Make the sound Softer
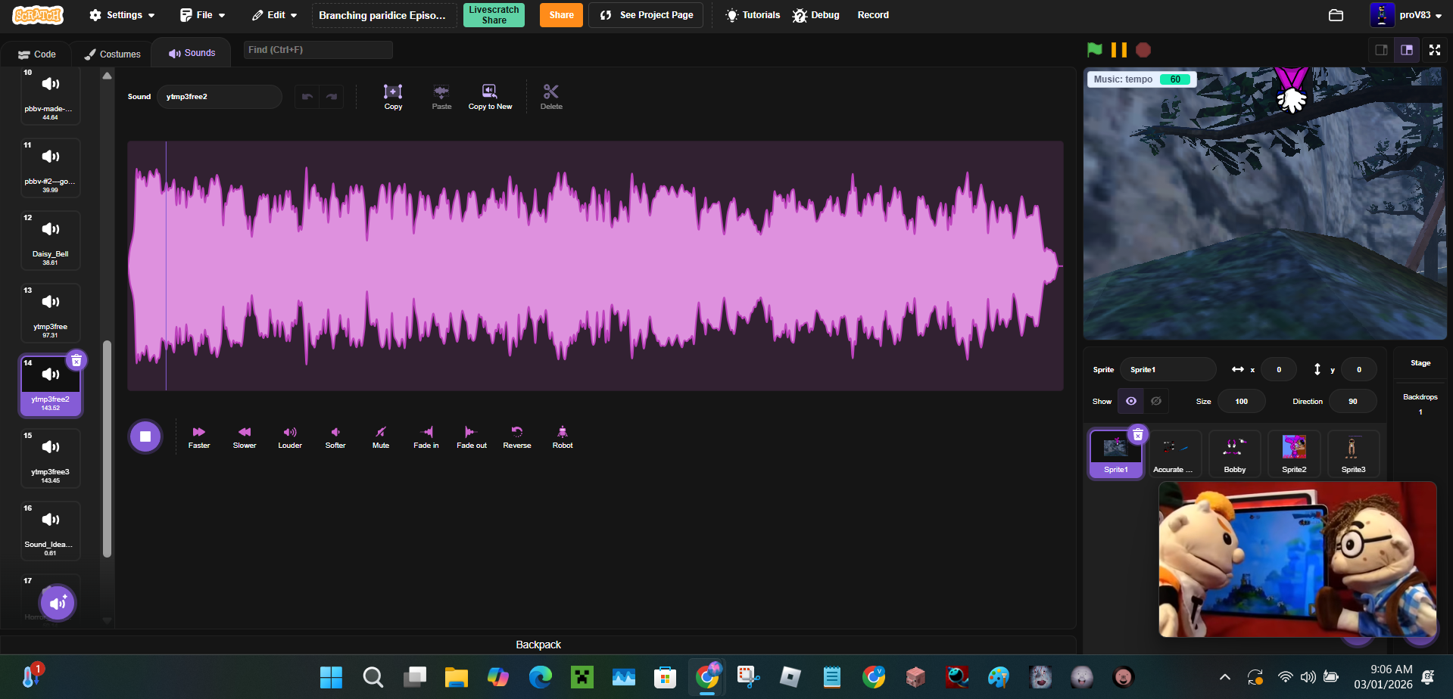The image size is (1453, 699). [335, 437]
